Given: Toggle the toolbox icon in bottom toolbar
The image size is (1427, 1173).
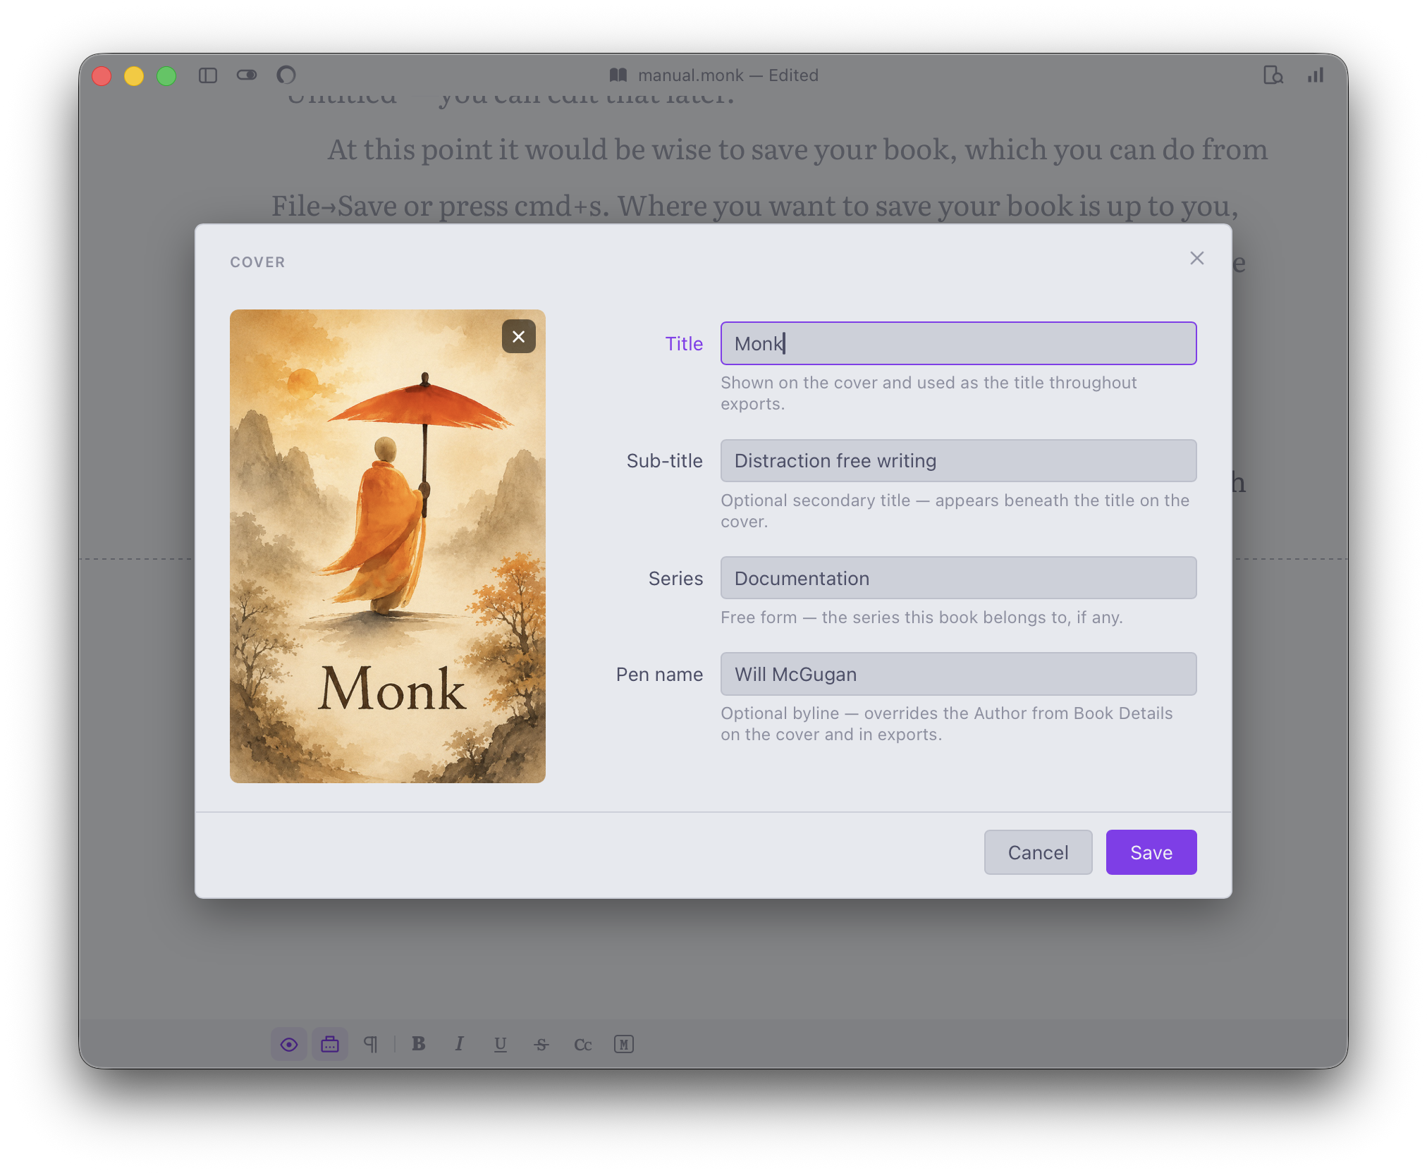Looking at the screenshot, I should tap(330, 1044).
